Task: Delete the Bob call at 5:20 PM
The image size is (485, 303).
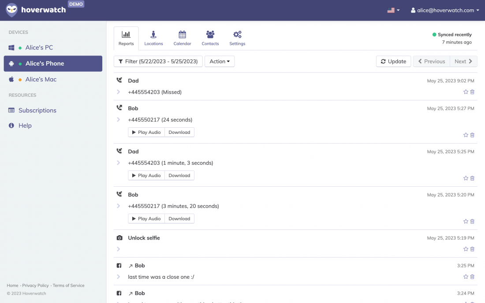Action: (472, 222)
